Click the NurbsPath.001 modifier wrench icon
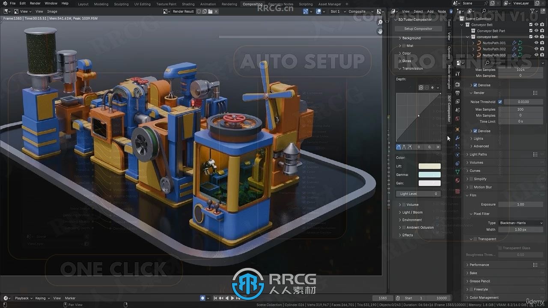 (x=514, y=43)
